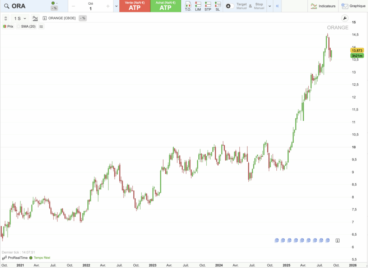The width and height of the screenshot is (368, 268).
Task: Open the 1 S timeframe dropdown
Action: (20, 18)
